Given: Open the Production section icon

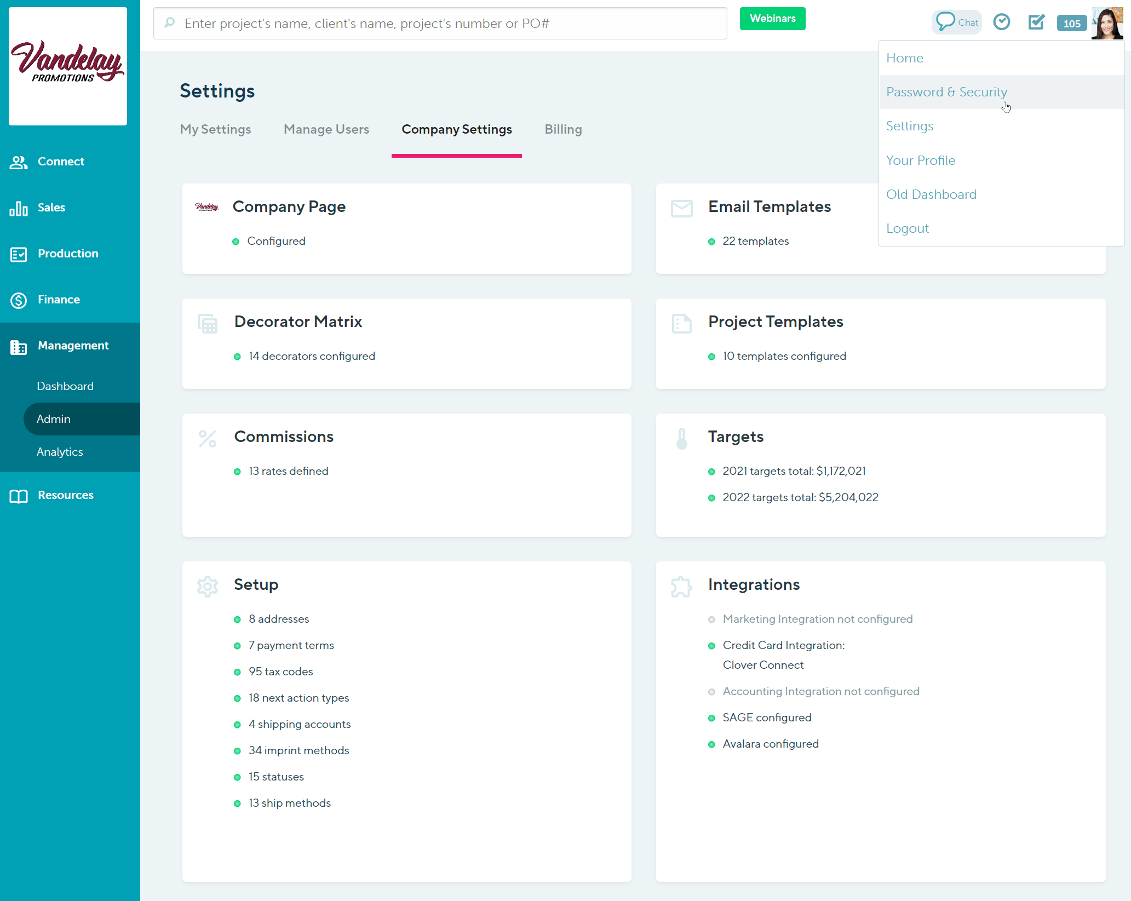Looking at the screenshot, I should coord(18,254).
